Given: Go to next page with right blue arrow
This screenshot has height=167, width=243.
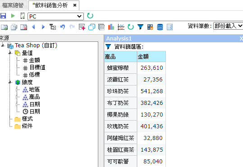Looking at the screenshot, I should [x=43, y=27].
